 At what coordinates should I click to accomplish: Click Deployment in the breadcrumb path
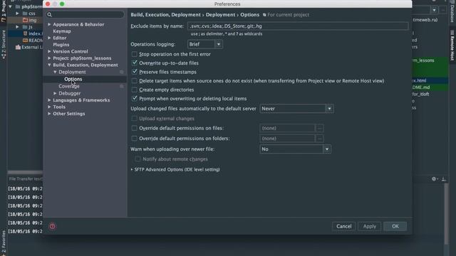click(x=220, y=15)
